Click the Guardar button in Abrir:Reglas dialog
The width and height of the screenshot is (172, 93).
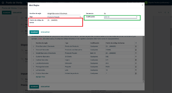pyautogui.click(x=34, y=32)
